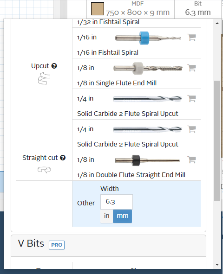Click the Upcut spiral arrow icon
Viewport: 223px width, 274px height.
(44, 78)
